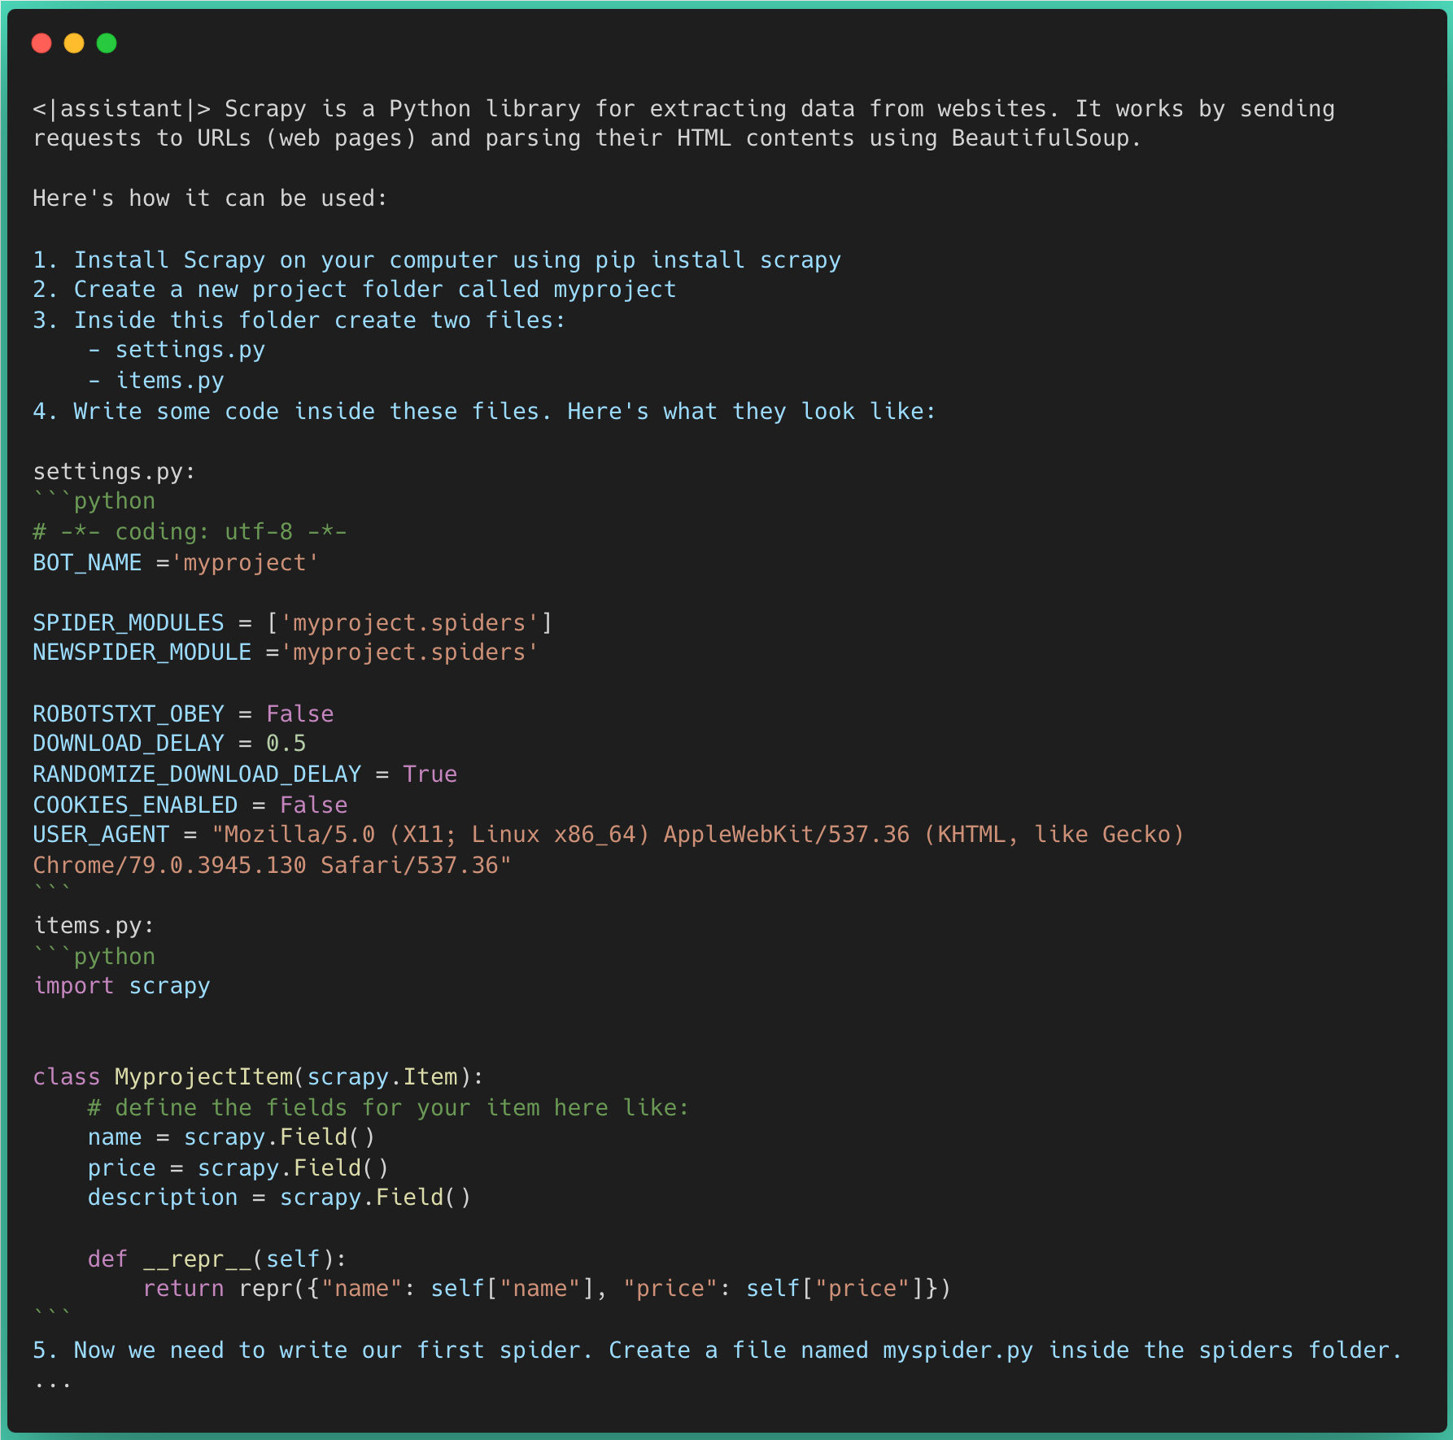The width and height of the screenshot is (1453, 1440).
Task: Click the yellow minimize window dot
Action: 74,43
